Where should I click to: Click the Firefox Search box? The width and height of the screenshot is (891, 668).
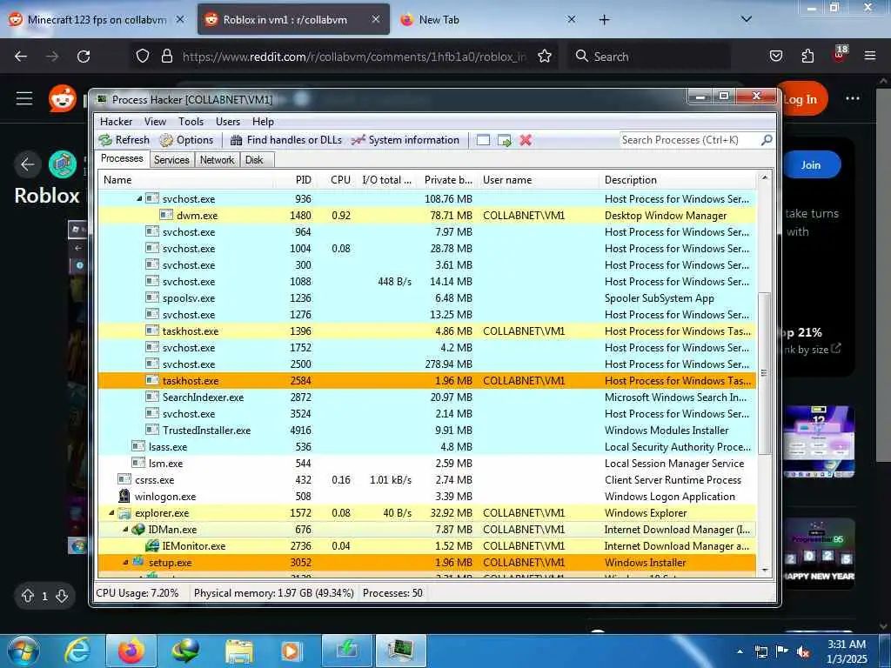649,57
